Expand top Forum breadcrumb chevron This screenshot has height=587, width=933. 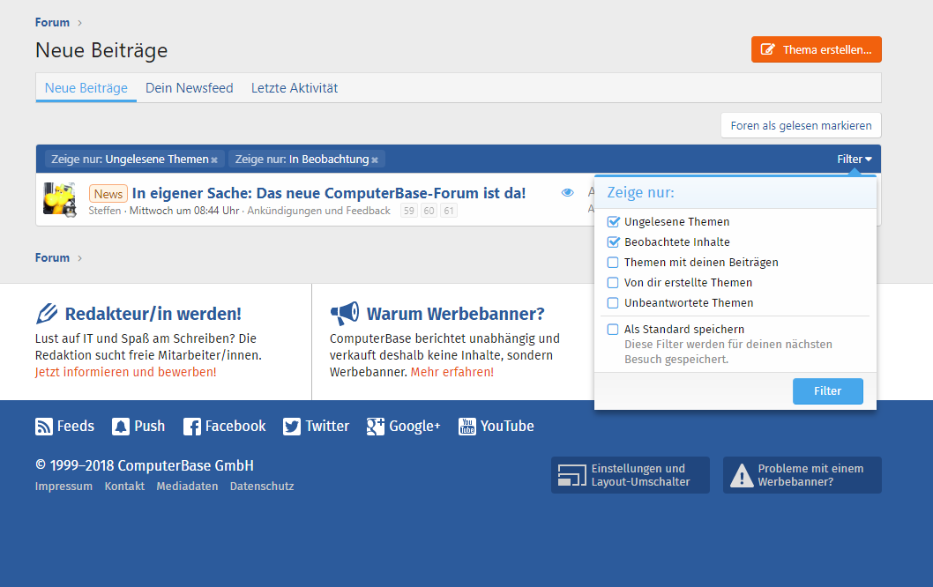tap(79, 23)
